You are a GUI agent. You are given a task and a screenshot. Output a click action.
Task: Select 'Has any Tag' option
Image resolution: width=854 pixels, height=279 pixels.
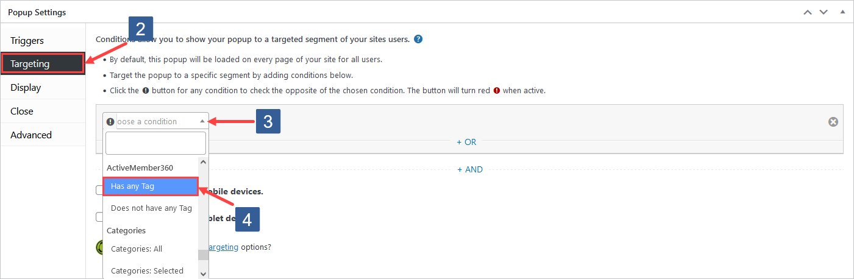click(x=151, y=186)
